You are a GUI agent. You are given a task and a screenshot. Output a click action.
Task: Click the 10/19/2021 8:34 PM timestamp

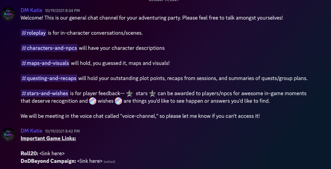coord(63,11)
